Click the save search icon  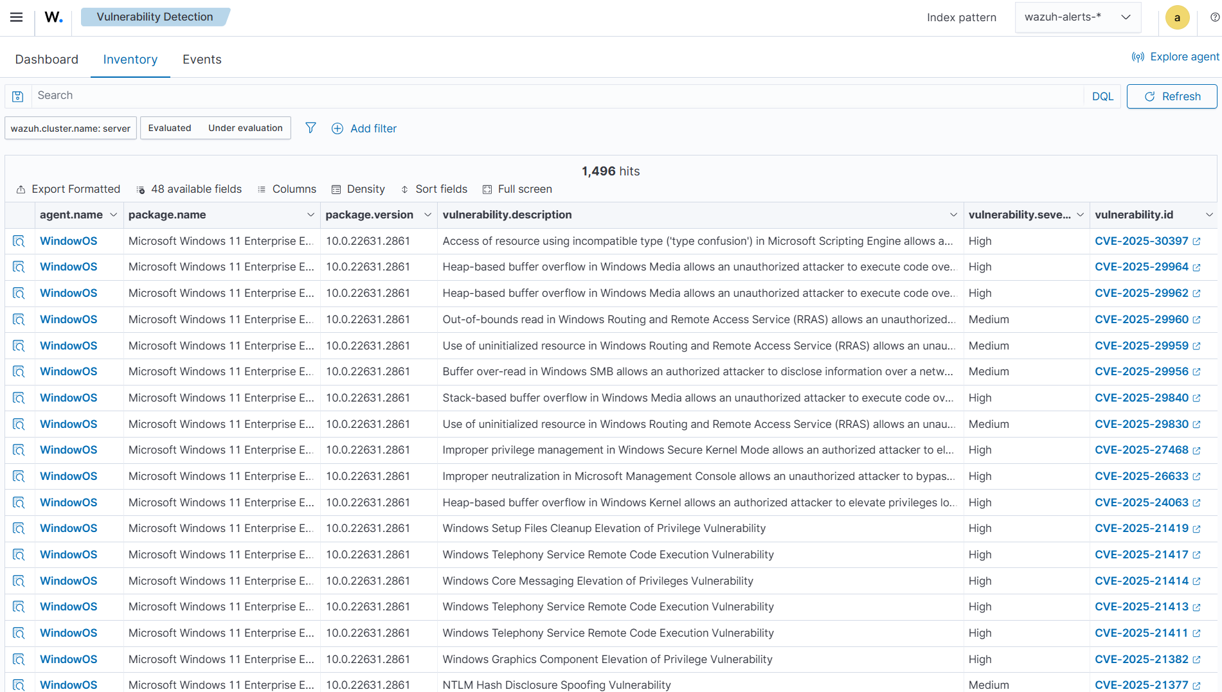pyautogui.click(x=17, y=96)
